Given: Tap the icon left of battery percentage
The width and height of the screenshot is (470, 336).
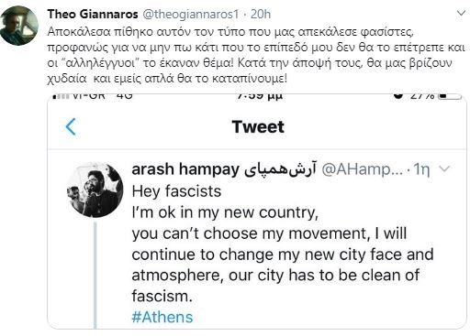Looking at the screenshot, I should [x=397, y=95].
